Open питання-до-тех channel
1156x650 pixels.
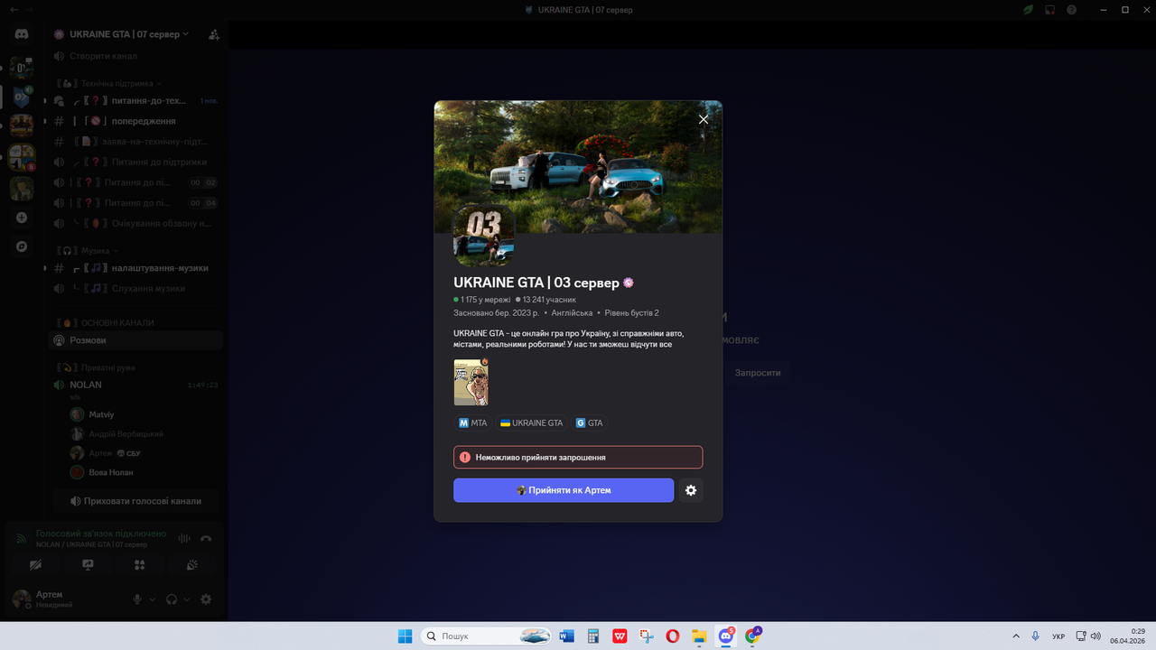(135, 101)
